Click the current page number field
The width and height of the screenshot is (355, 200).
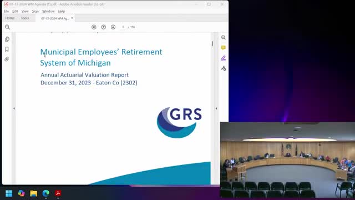coord(123,27)
